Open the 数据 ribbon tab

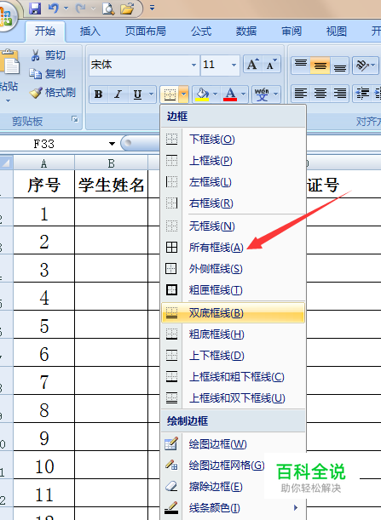click(x=246, y=31)
